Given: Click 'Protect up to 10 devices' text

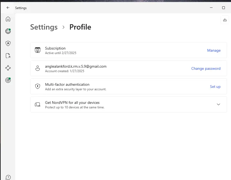Looking at the screenshot, I should click(75, 107).
